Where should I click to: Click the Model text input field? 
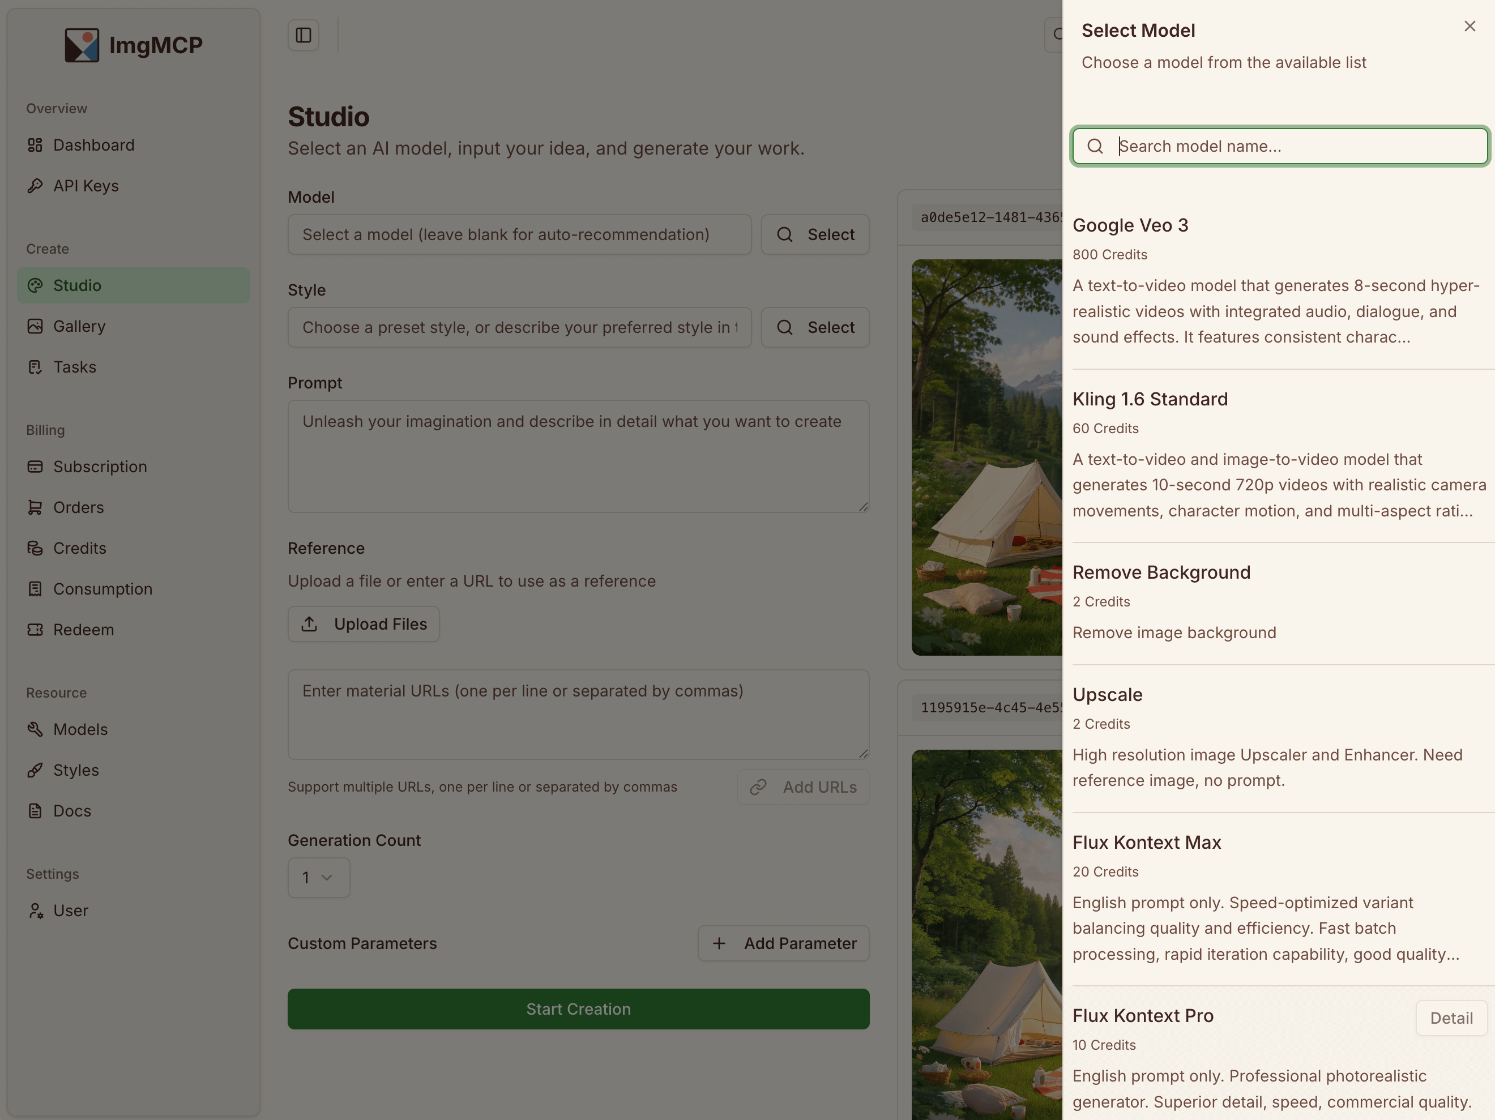pos(519,234)
